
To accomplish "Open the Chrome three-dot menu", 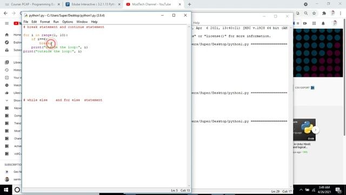I will point(341,13).
